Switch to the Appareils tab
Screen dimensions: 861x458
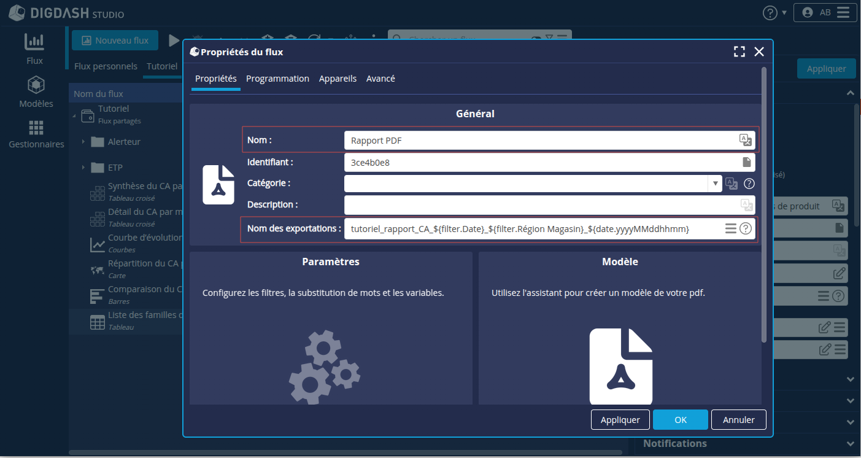(x=338, y=79)
